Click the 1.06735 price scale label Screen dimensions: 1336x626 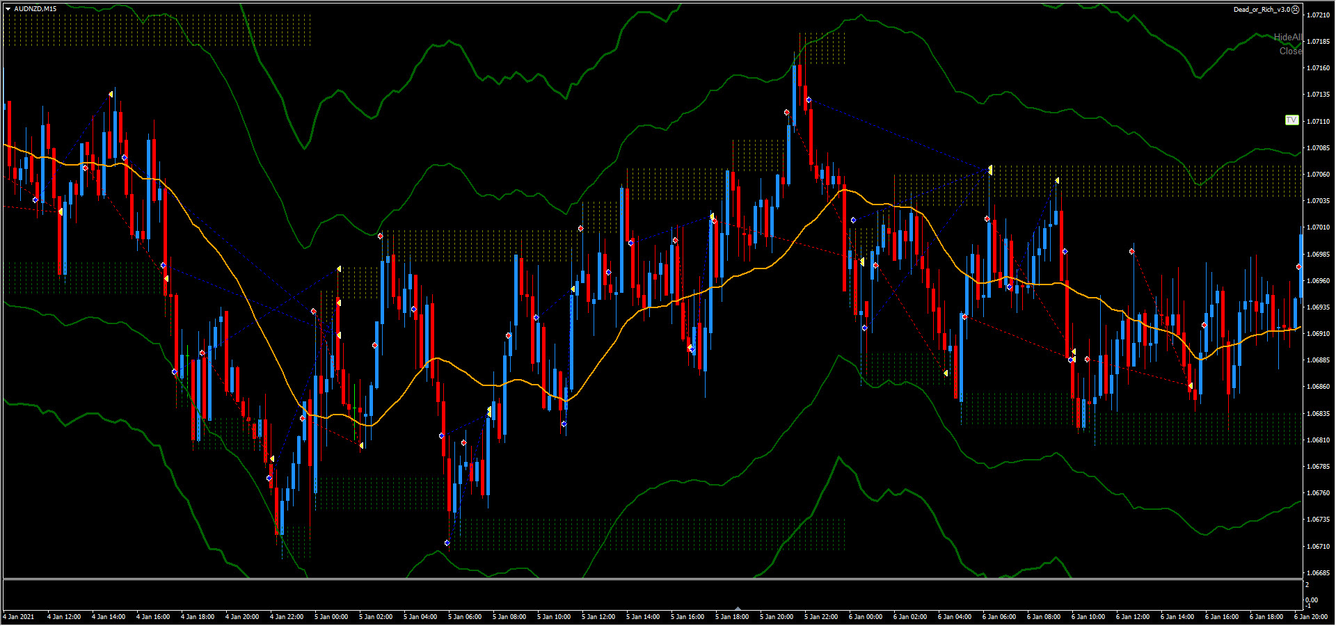(x=1318, y=520)
